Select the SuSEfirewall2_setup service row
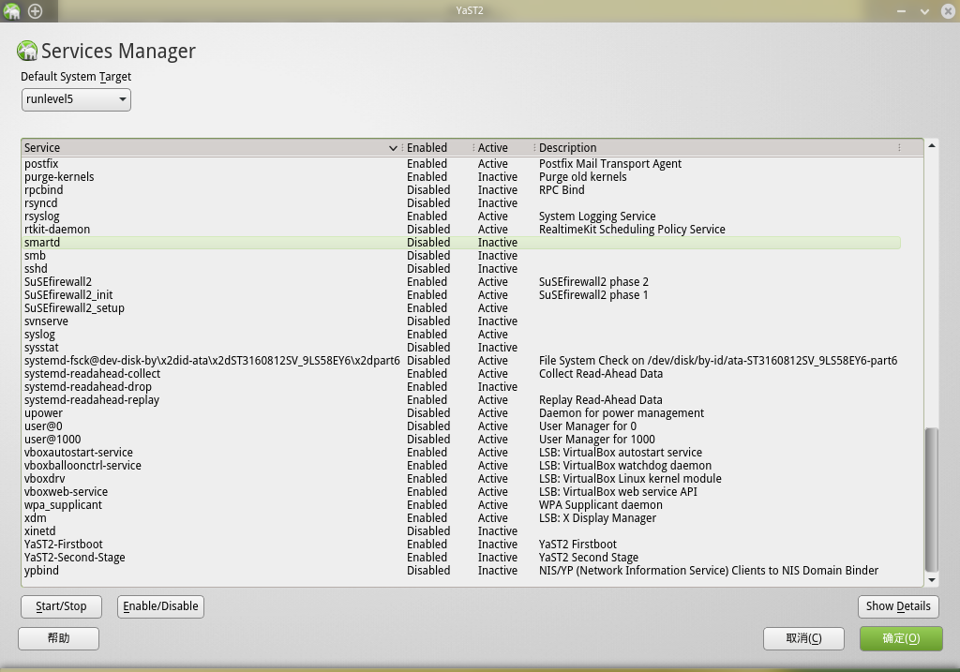The image size is (960, 672). (x=461, y=308)
